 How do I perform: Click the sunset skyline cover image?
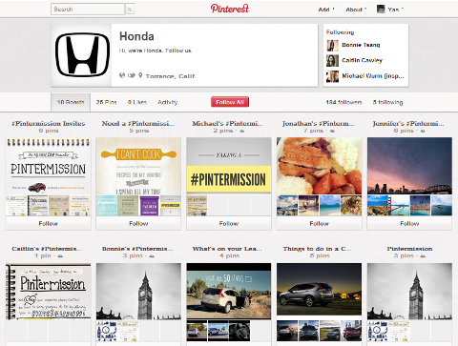[x=409, y=166]
